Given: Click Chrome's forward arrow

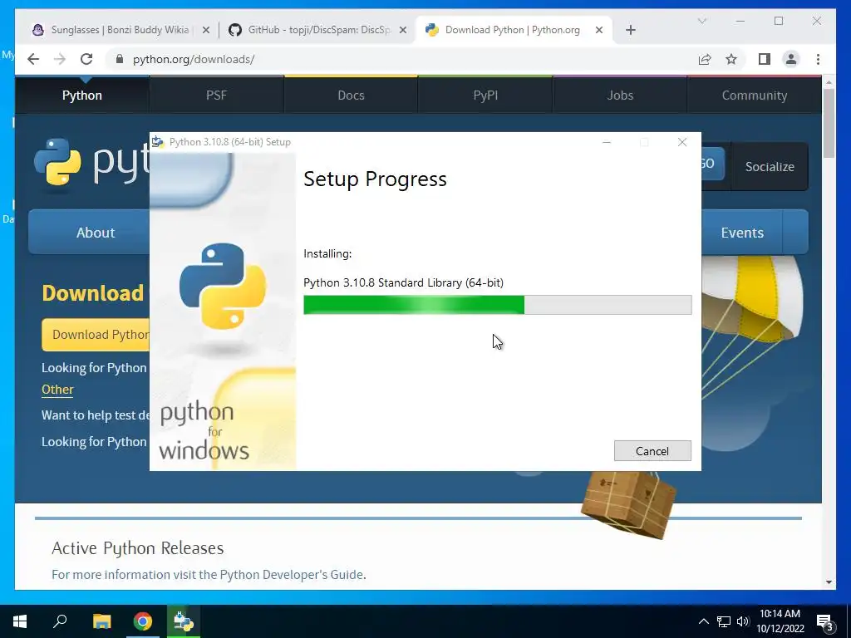Looking at the screenshot, I should 60,59.
